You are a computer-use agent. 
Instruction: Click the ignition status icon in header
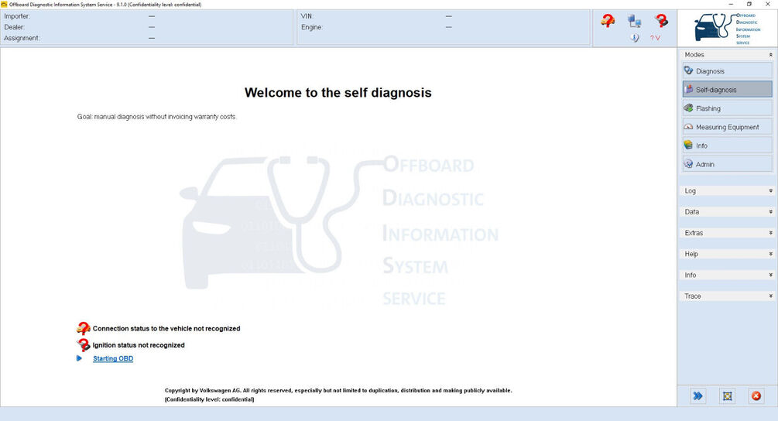coord(661,21)
